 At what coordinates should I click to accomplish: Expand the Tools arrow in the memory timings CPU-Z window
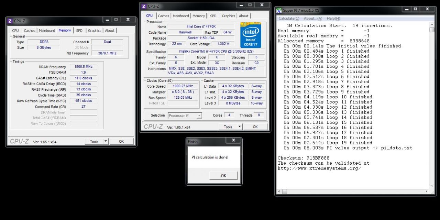(x=106, y=141)
